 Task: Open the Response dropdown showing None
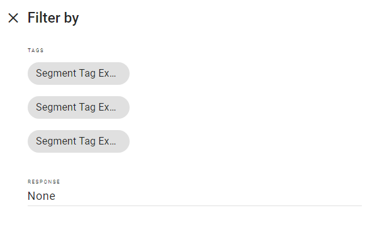click(194, 196)
